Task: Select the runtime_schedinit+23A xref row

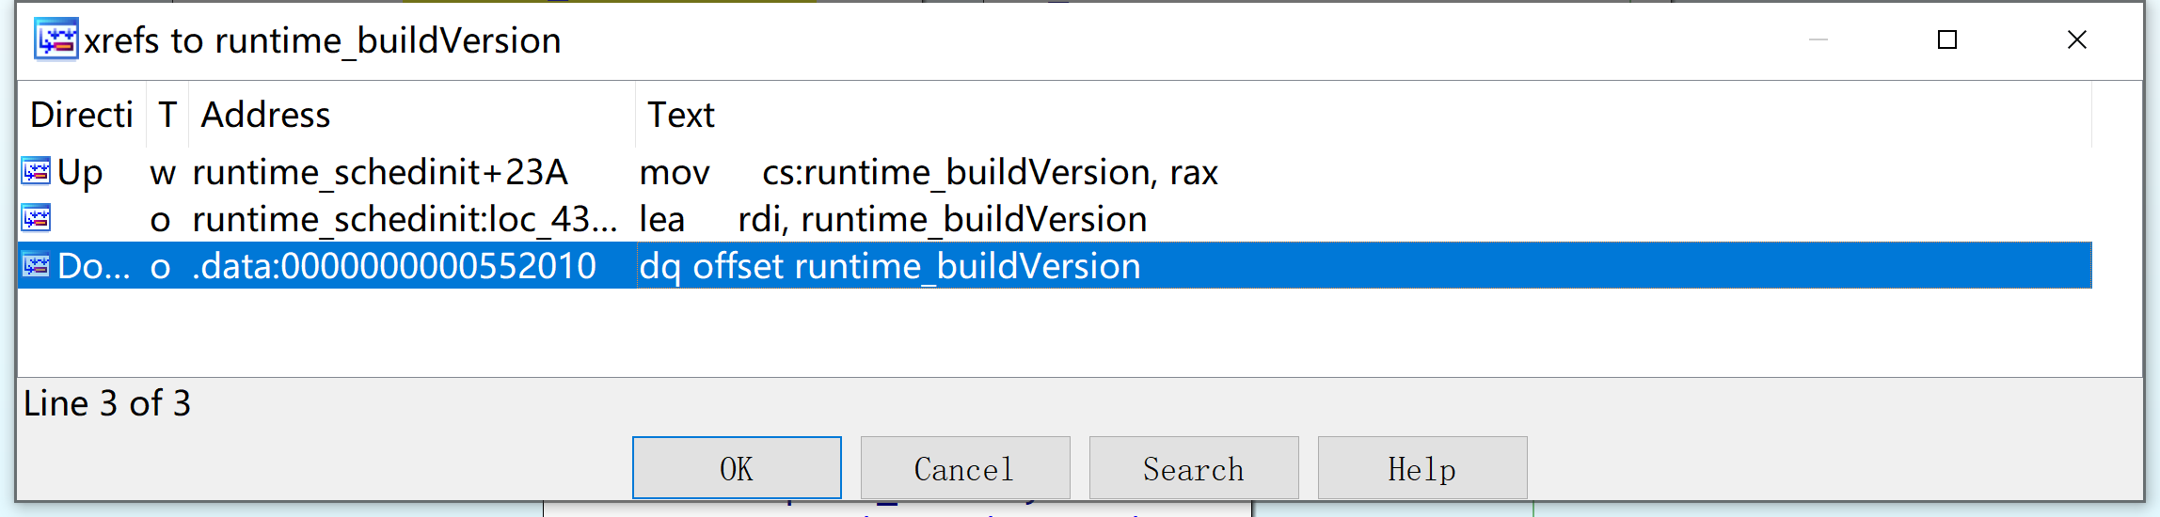Action: tap(1055, 172)
